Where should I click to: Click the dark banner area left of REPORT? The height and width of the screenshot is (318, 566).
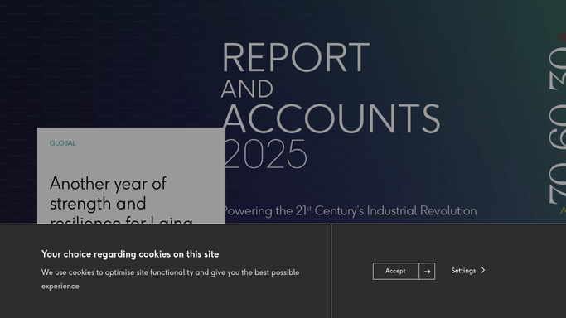(109, 65)
